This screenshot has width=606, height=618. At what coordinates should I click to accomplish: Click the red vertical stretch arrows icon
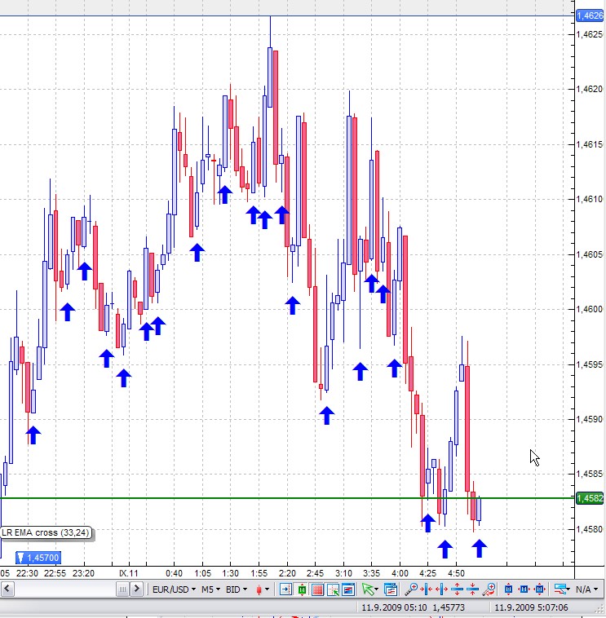pos(457,589)
